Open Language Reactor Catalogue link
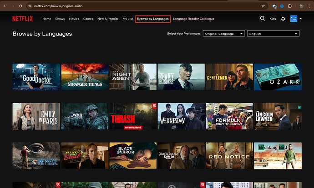314x188 pixels. (193, 19)
